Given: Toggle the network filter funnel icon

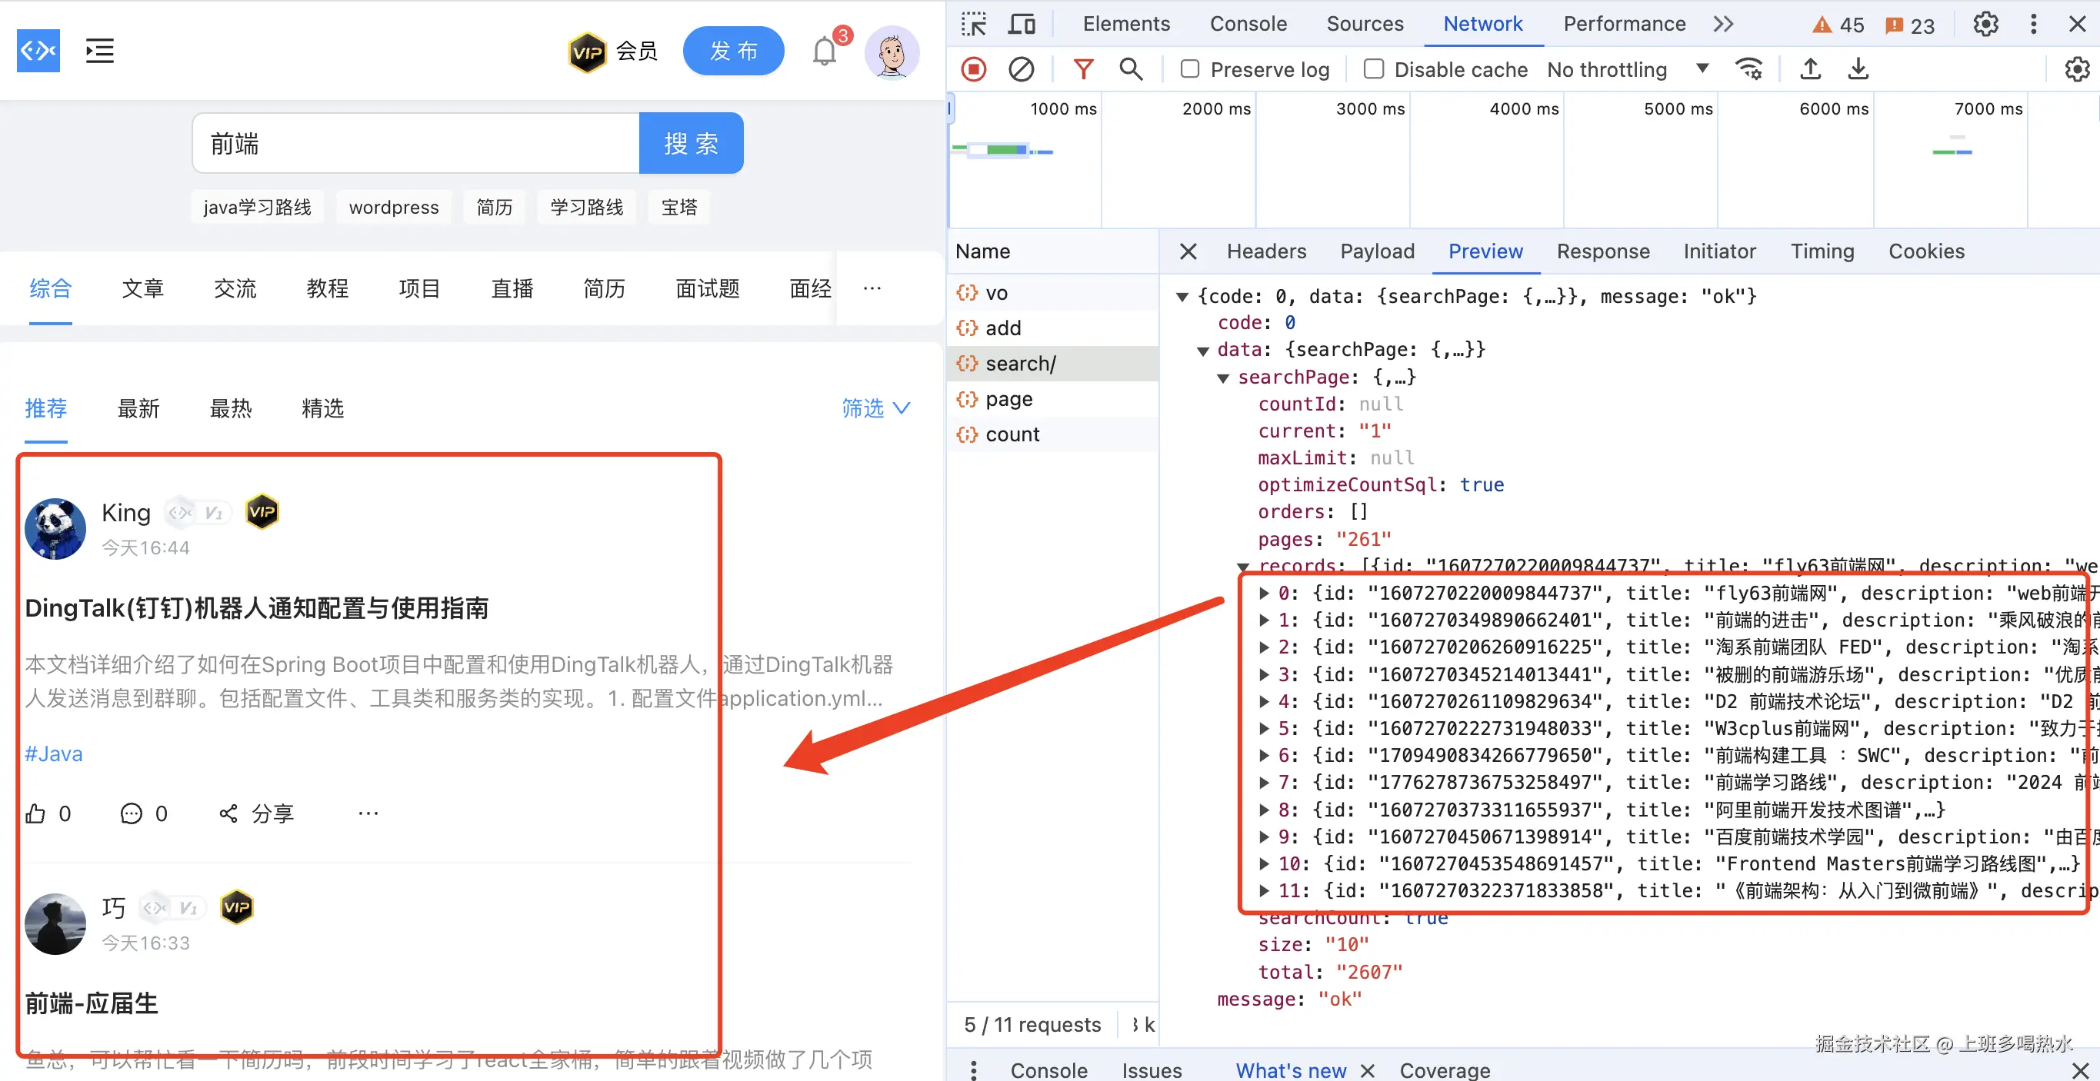Looking at the screenshot, I should pyautogui.click(x=1082, y=69).
